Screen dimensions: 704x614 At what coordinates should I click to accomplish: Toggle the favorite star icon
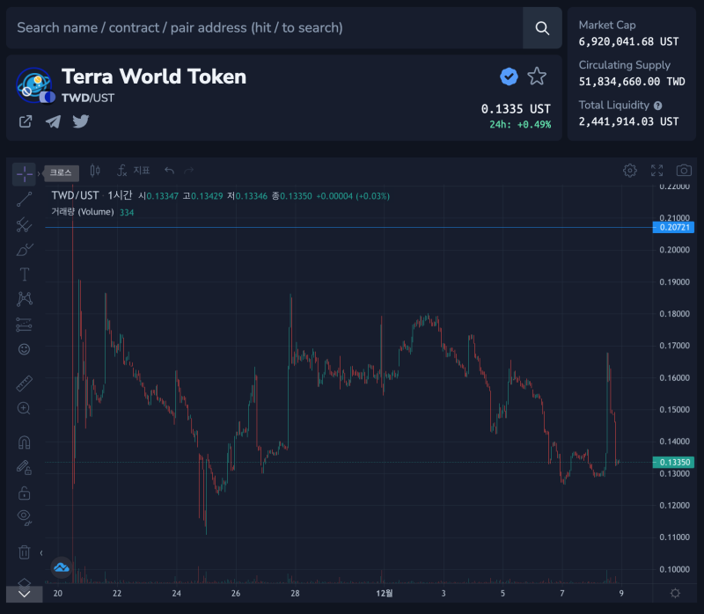[537, 77]
